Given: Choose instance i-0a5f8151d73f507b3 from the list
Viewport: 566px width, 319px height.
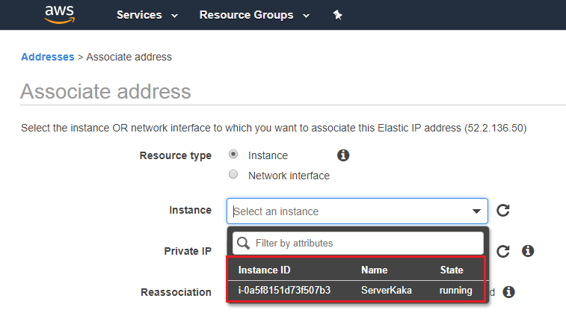Looking at the screenshot, I should (284, 291).
